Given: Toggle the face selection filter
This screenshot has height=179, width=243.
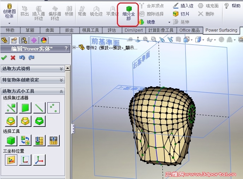Looking at the screenshot, I should coord(25,108).
